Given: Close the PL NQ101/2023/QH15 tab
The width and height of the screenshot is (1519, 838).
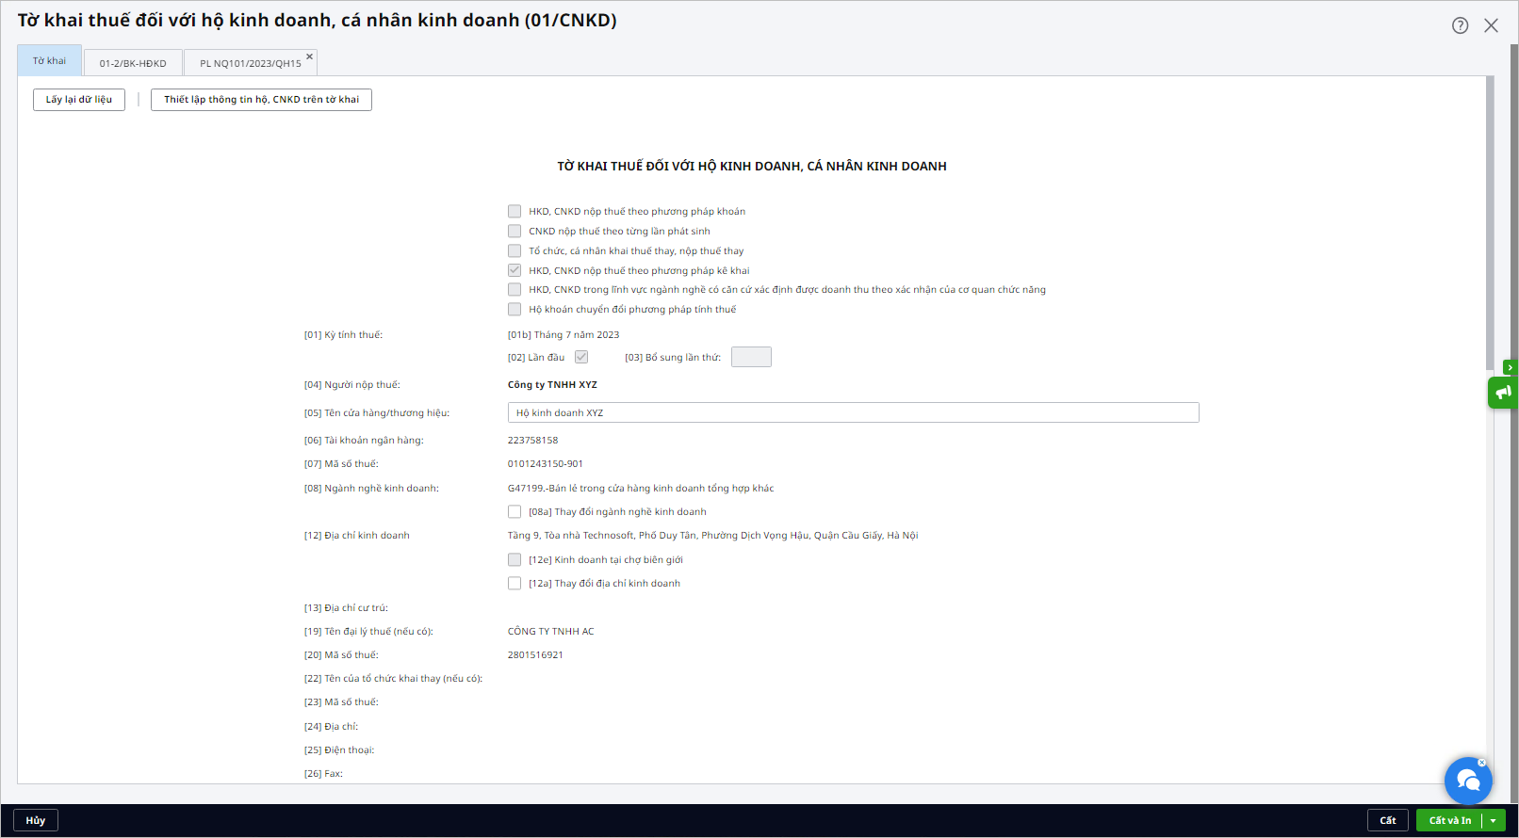Looking at the screenshot, I should [309, 56].
